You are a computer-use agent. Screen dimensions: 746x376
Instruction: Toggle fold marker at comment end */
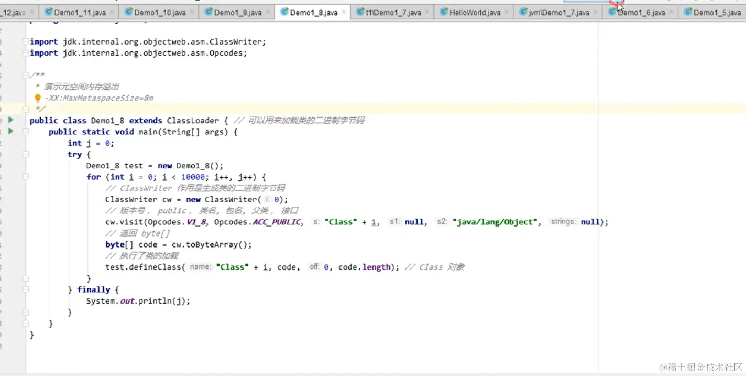tap(26, 109)
